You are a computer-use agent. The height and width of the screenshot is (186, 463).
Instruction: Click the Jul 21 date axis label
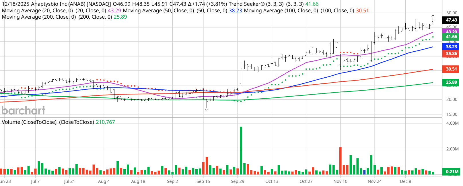click(69, 181)
